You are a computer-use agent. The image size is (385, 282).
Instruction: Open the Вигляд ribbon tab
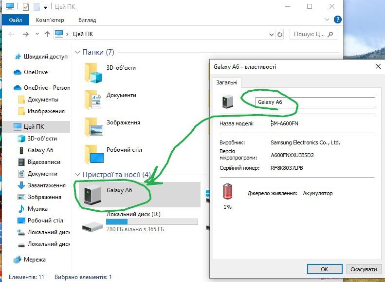87,20
